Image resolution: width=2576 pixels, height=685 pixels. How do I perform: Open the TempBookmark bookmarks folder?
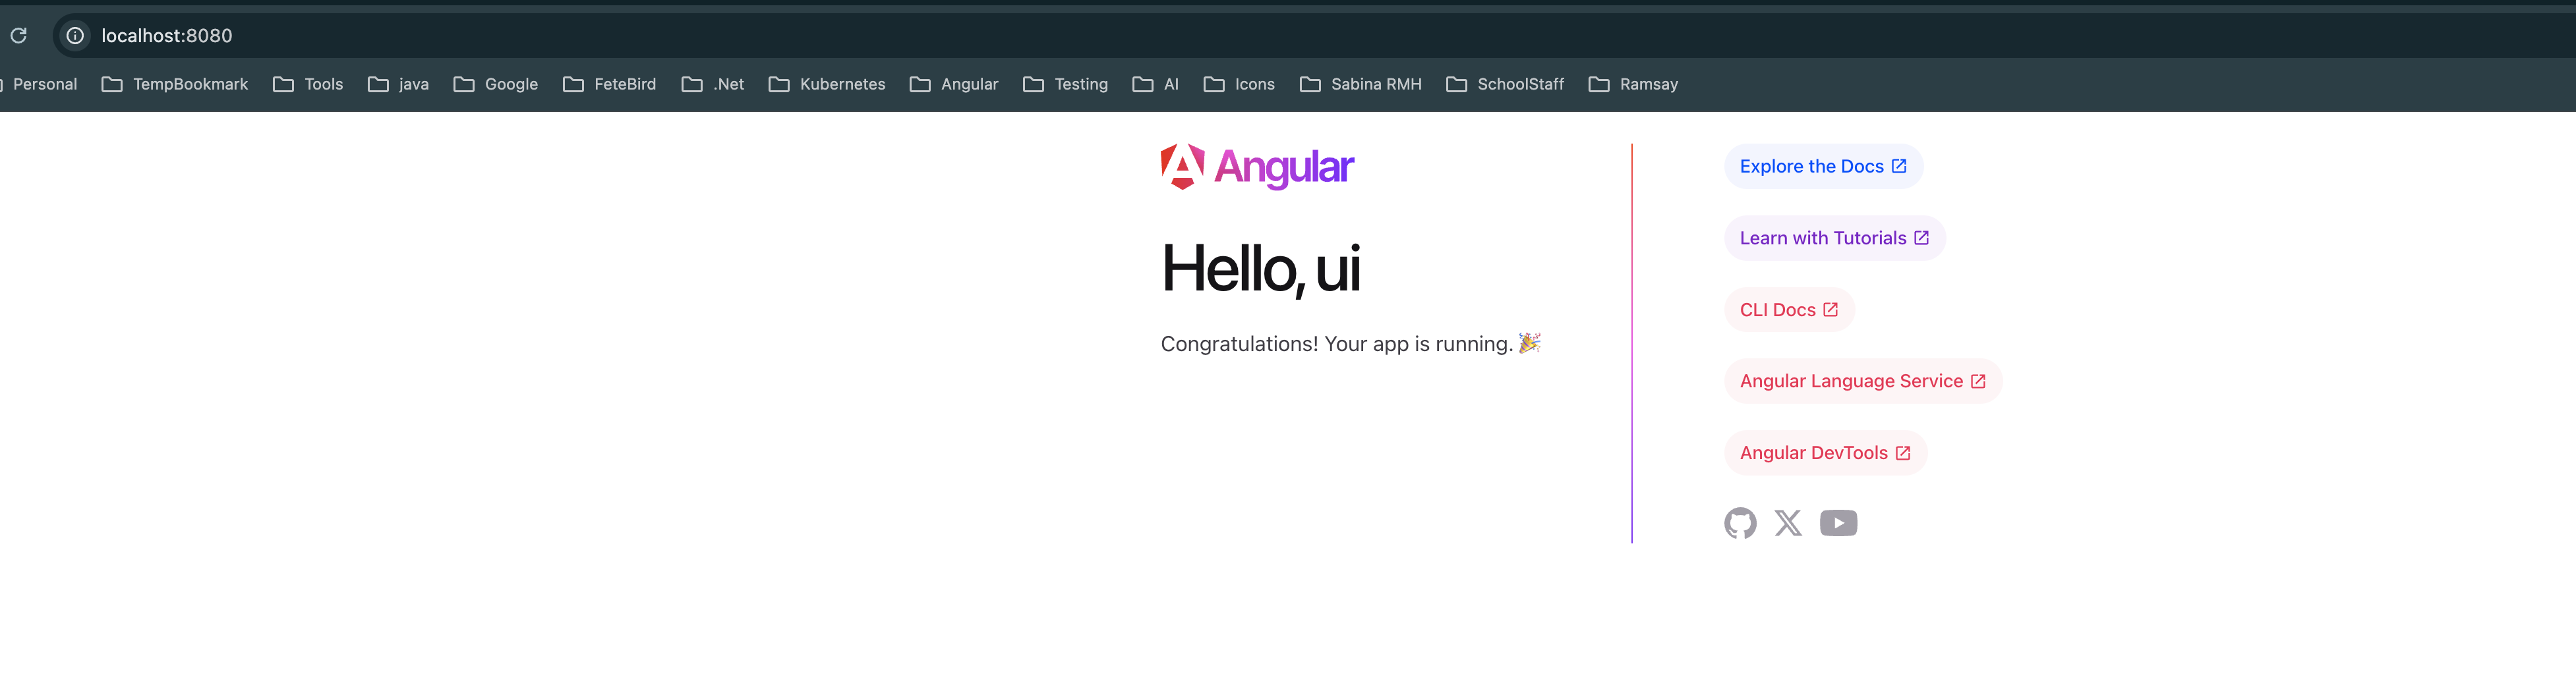click(175, 84)
